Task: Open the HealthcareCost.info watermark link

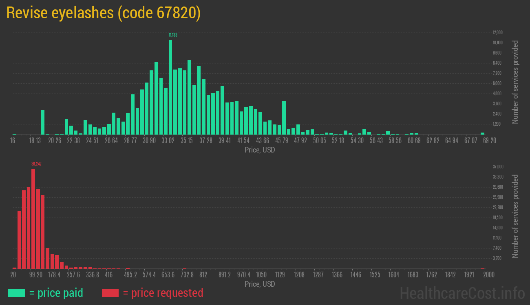Action: coord(462,293)
